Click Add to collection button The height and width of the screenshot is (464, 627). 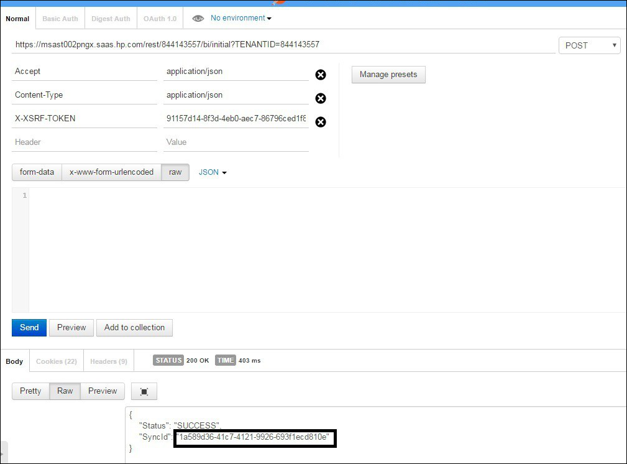pos(134,328)
